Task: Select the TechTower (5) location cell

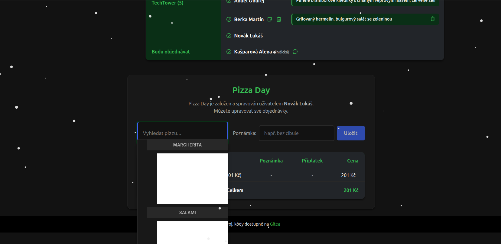Action: point(167,3)
